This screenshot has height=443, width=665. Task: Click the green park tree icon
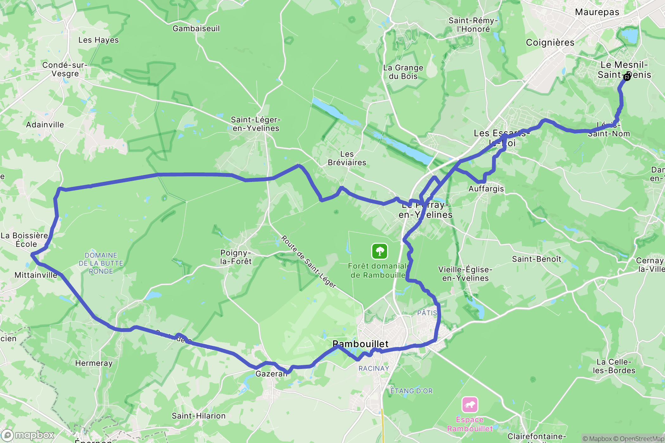pyautogui.click(x=380, y=251)
